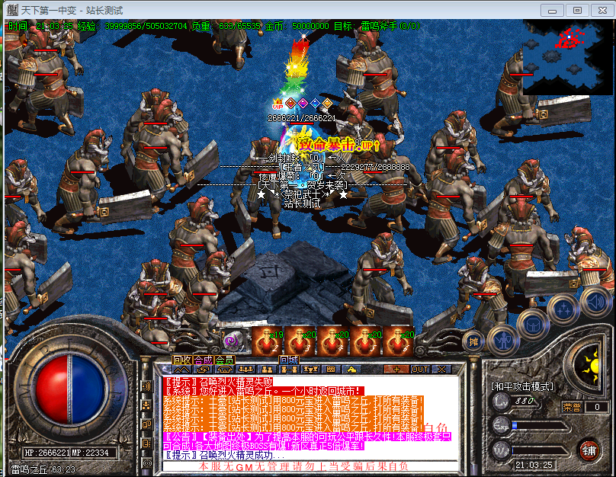Use red potion in quickslot 4
This screenshot has height=477, width=616.
coord(332,340)
